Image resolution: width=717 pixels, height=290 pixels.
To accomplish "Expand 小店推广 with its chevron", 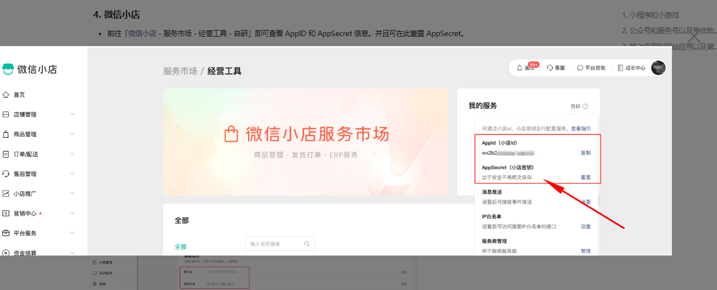I will pos(72,193).
